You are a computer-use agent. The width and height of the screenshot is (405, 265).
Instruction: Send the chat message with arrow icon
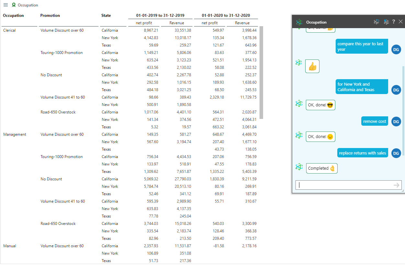[x=396, y=185]
